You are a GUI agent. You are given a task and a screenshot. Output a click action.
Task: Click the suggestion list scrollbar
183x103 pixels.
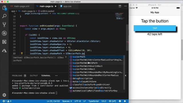tap(124, 72)
